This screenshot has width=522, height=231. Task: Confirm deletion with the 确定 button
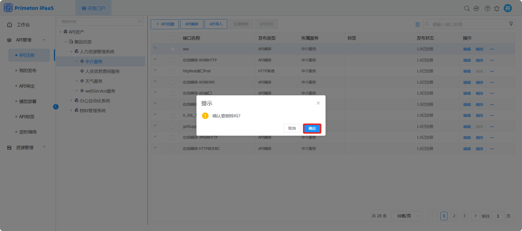[x=312, y=128]
